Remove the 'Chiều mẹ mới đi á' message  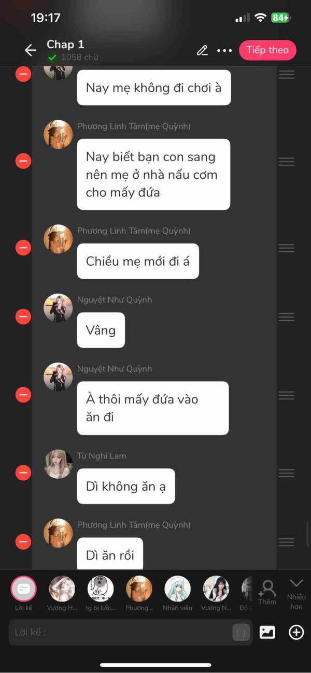(23, 248)
